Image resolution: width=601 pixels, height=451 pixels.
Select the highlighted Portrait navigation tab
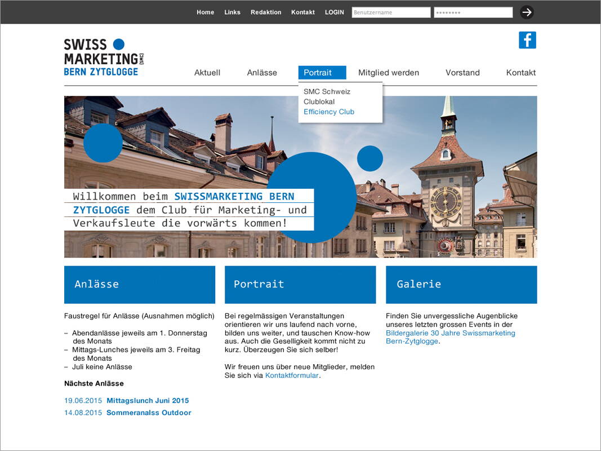click(322, 73)
